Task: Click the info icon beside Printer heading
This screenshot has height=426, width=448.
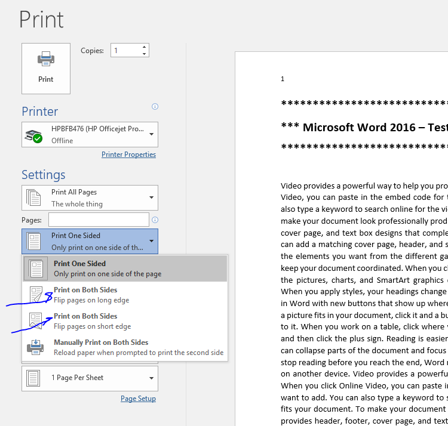Action: pos(155,107)
